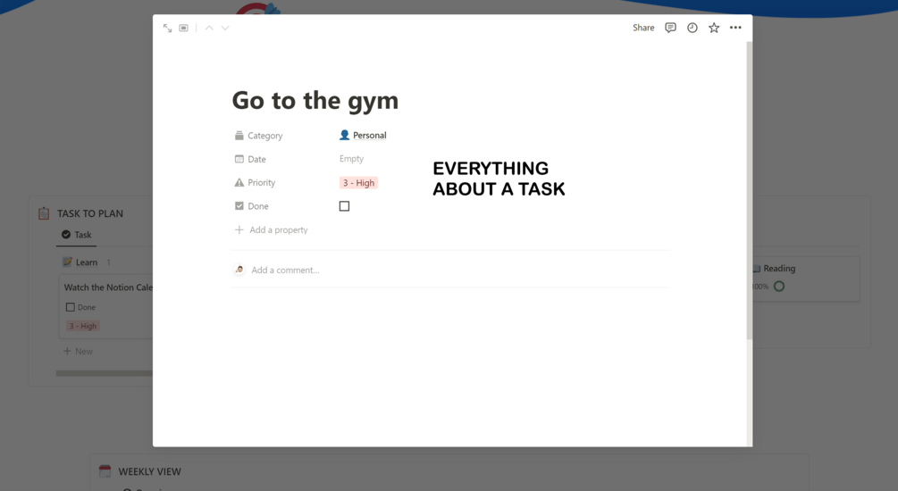Click the Done property label
Screen dimensions: 898x491
257,206
